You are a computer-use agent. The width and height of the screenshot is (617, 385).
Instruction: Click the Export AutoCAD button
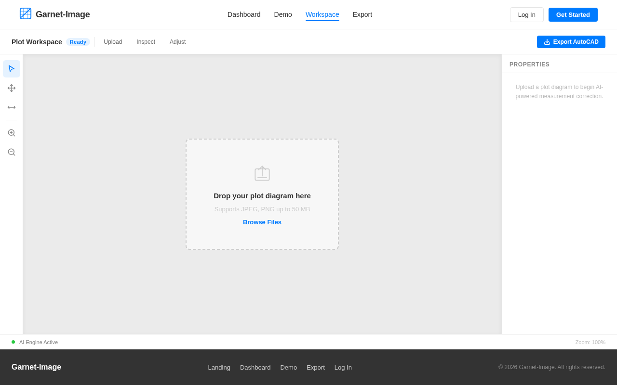(x=571, y=42)
